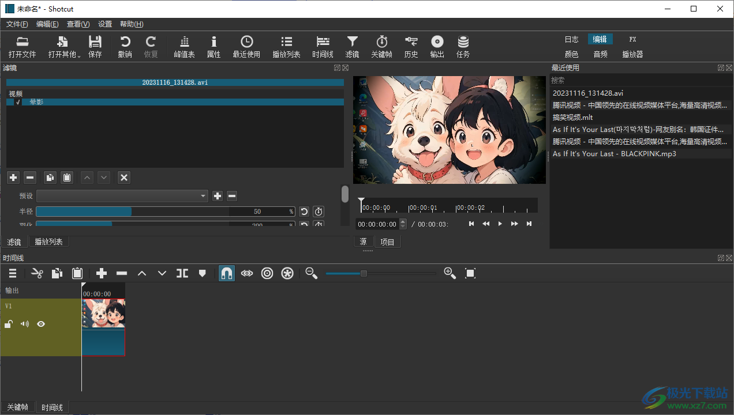Screen dimensions: 734x415
Task: Open the timeline hamburger menu
Action: pos(13,273)
